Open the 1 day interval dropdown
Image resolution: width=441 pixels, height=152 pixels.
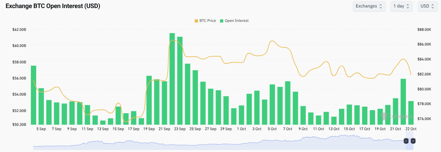[x=402, y=6]
